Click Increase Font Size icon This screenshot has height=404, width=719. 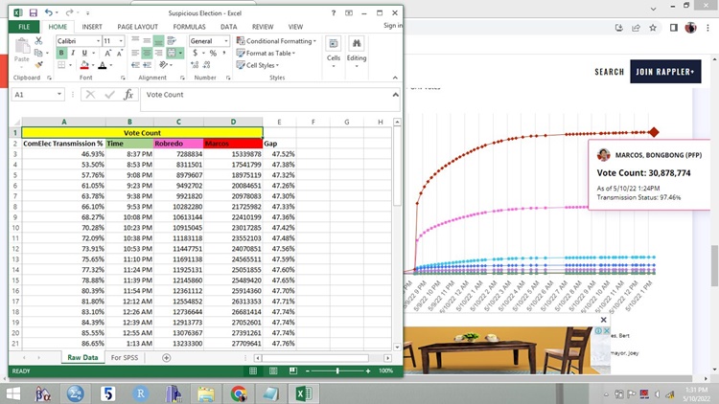[108, 54]
